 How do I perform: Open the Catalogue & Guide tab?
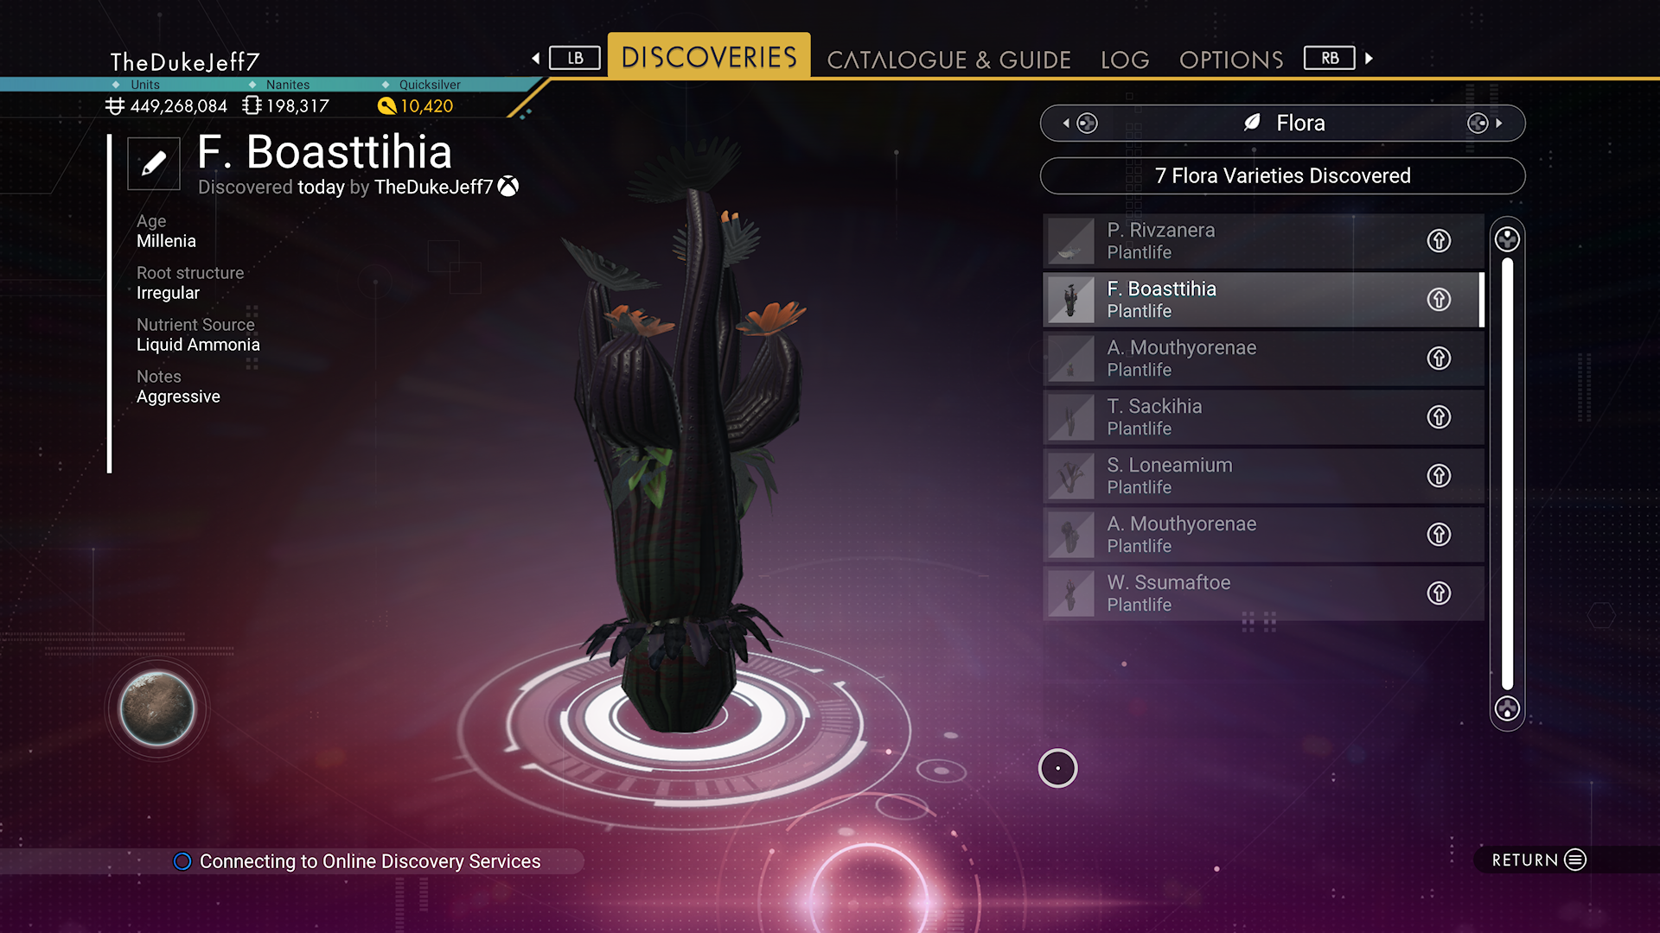[x=948, y=60]
